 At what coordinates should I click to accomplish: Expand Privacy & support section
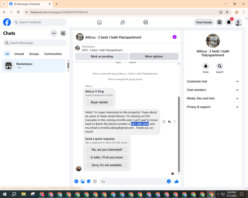click(213, 107)
